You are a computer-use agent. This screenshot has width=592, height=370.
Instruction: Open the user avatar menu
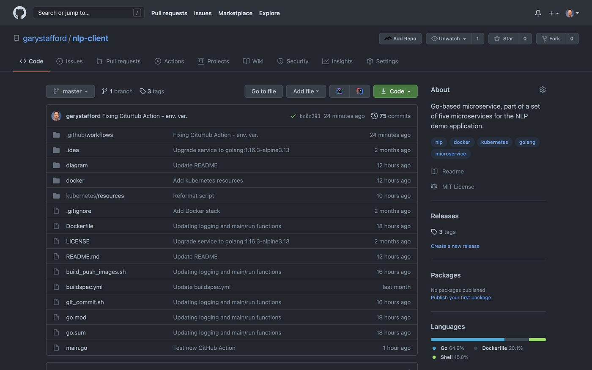pyautogui.click(x=572, y=13)
